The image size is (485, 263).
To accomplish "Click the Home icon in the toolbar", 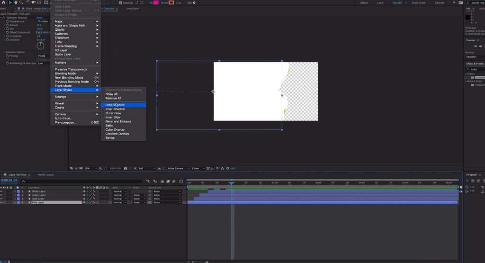I will pyautogui.click(x=3, y=2).
